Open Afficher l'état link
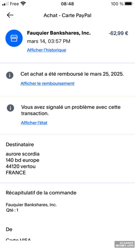This screenshot has height=248, width=135. point(34,123)
